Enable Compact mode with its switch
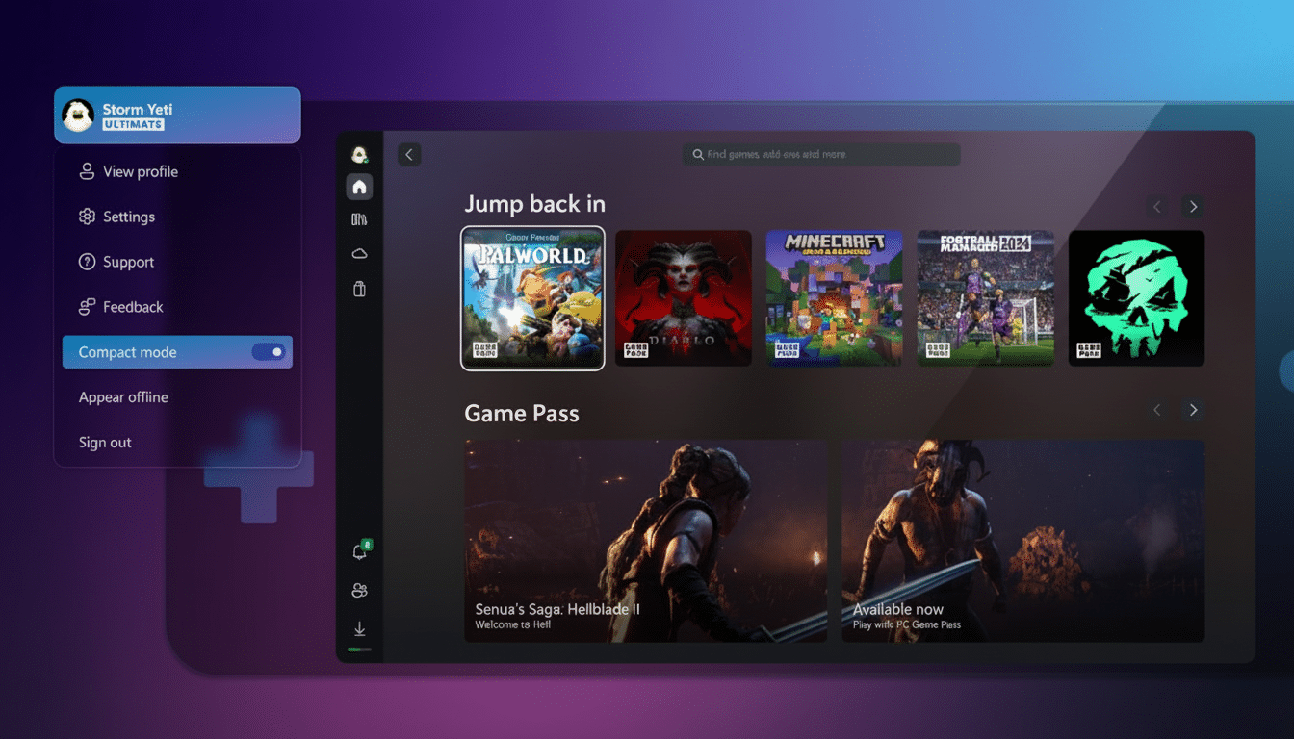Screen dimensions: 1294x739 tap(271, 351)
